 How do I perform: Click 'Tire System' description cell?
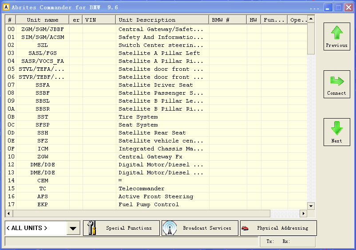point(138,117)
